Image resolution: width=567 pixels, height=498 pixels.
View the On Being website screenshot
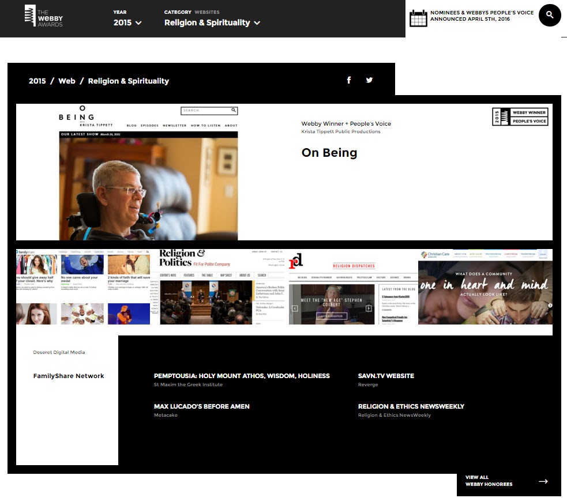[148, 172]
